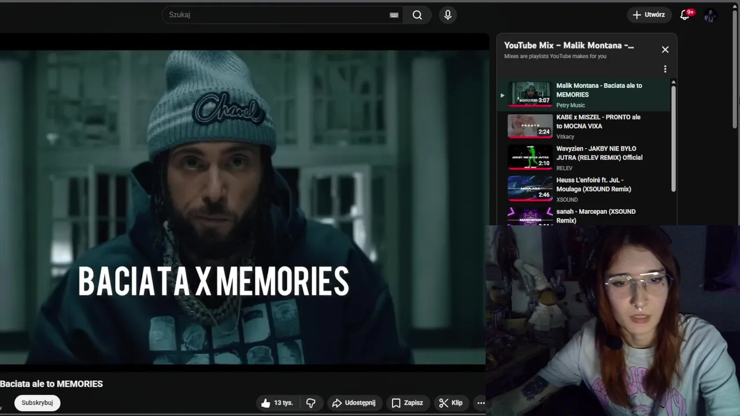Click the magnifier search button
This screenshot has width=740, height=416.
click(x=417, y=15)
